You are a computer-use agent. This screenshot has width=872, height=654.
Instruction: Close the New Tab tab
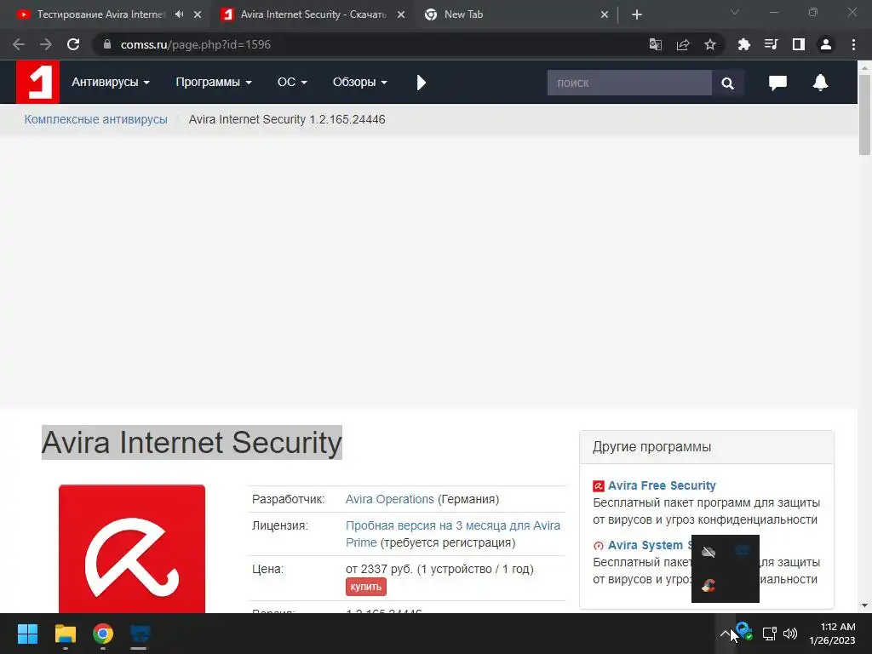[x=605, y=14]
